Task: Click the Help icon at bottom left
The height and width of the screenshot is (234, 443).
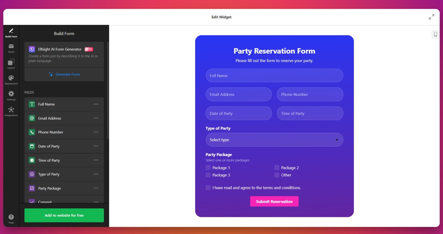Action: 11,218
